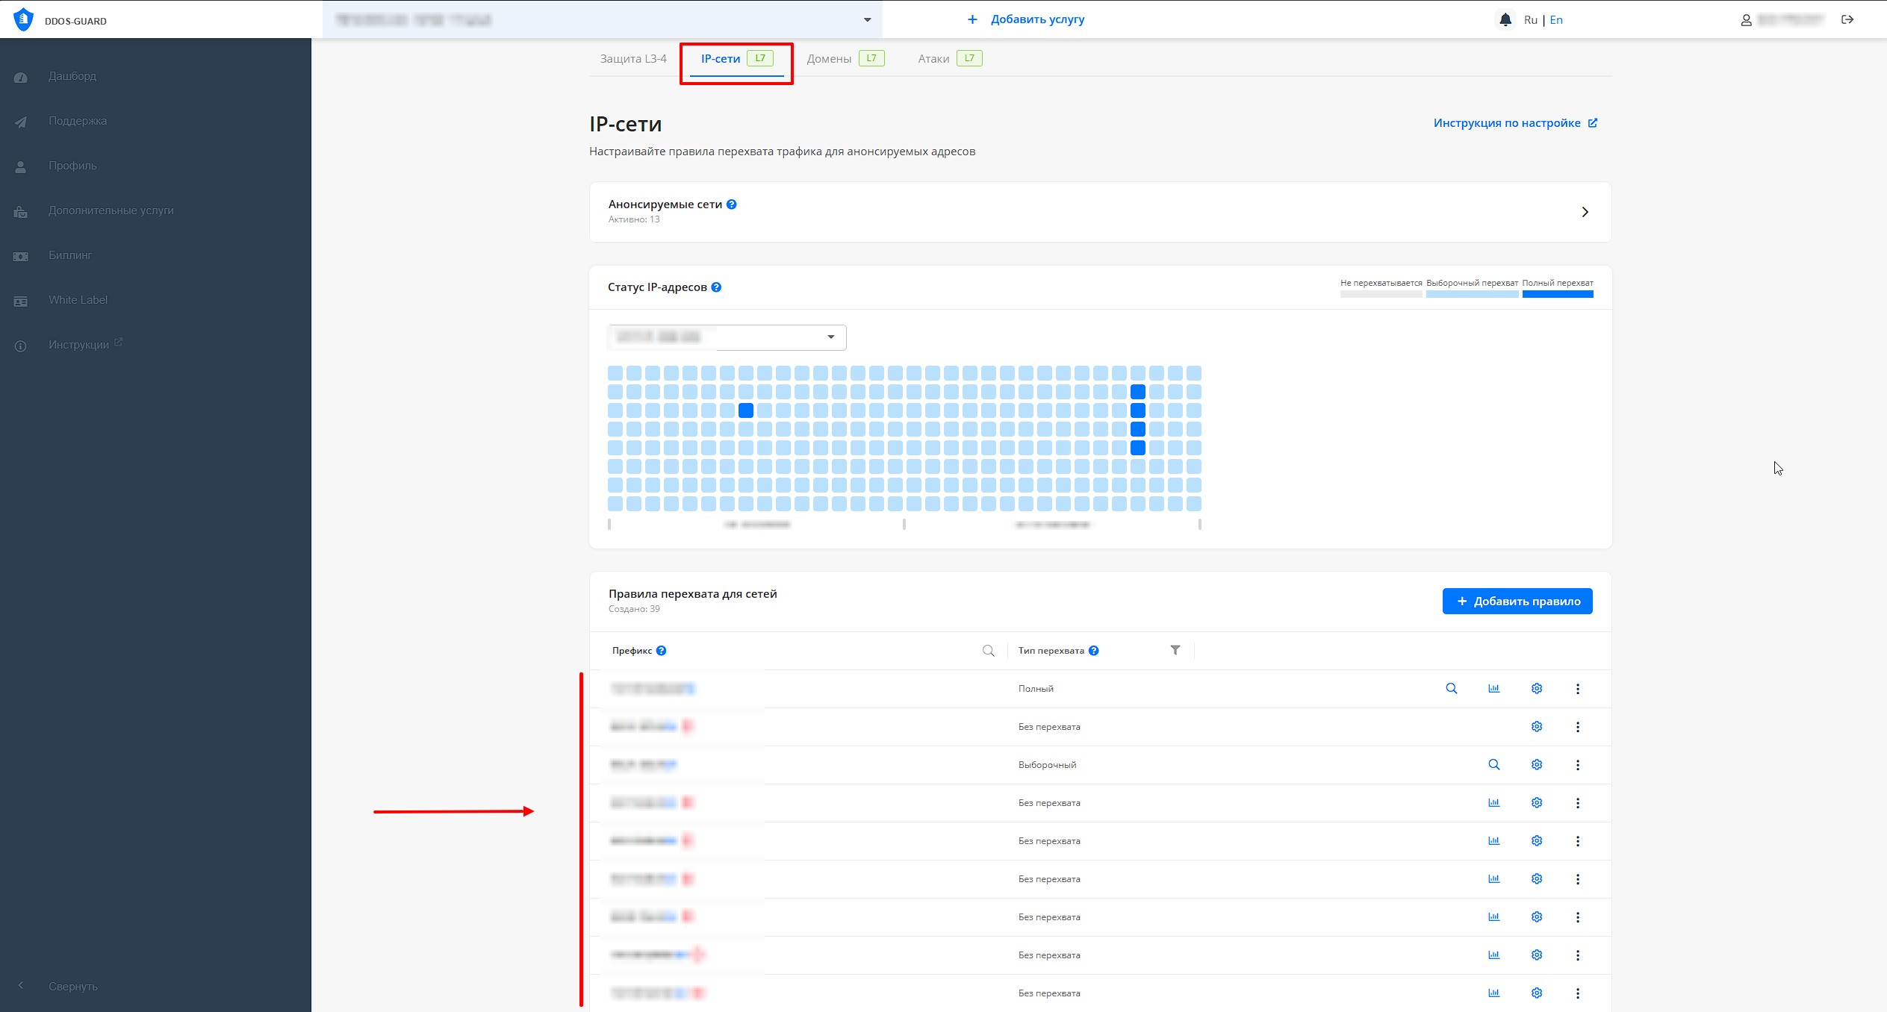The height and width of the screenshot is (1012, 1887).
Task: Open gear settings in the Полный row
Action: click(x=1536, y=689)
